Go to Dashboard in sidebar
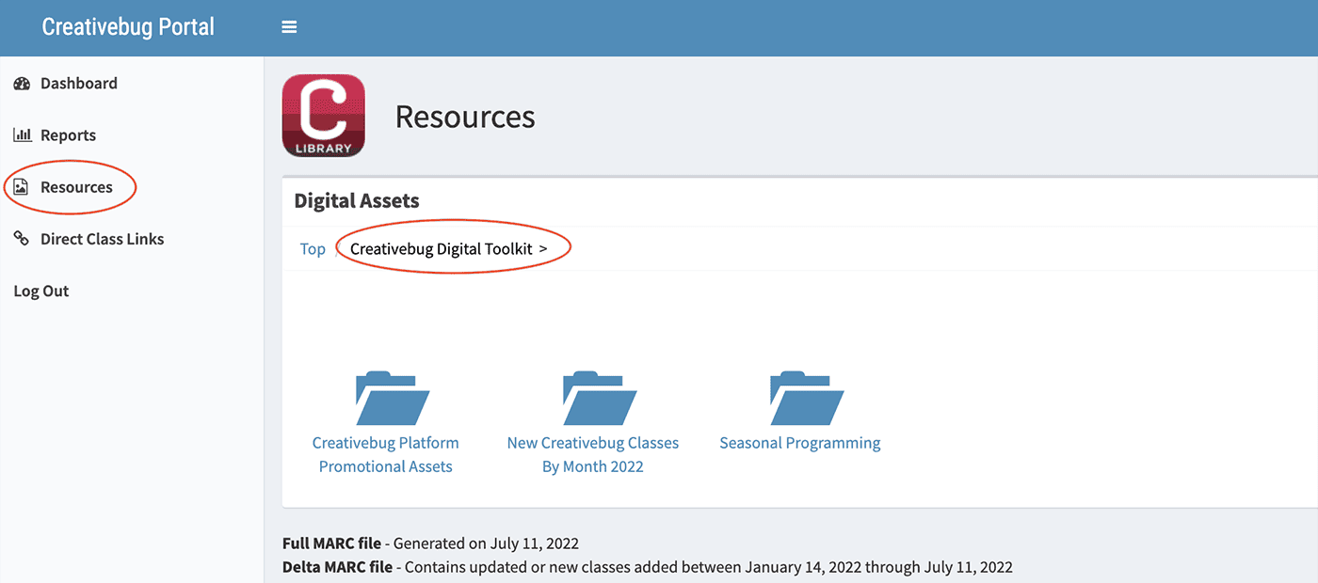Screen dimensions: 1318x583 [79, 84]
